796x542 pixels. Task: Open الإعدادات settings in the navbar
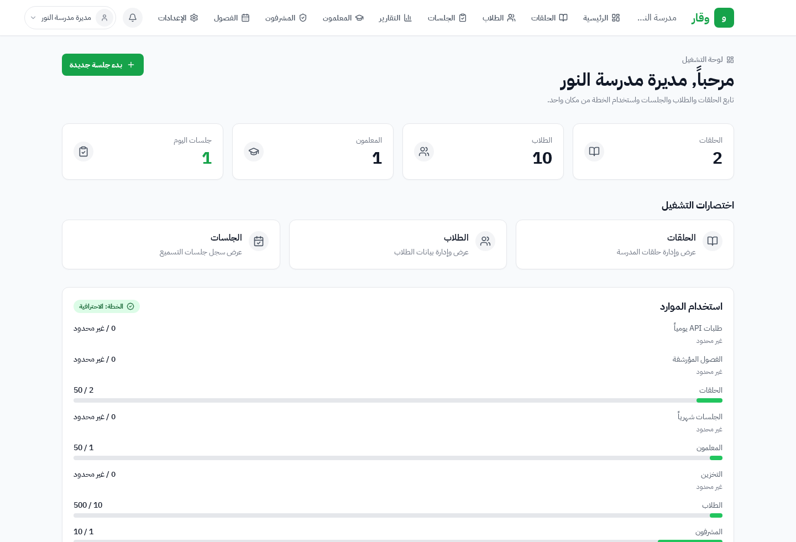point(178,18)
